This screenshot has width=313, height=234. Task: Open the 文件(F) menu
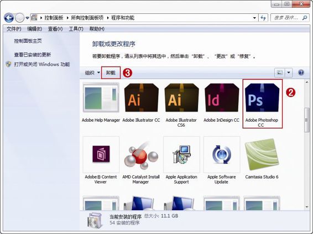14,29
